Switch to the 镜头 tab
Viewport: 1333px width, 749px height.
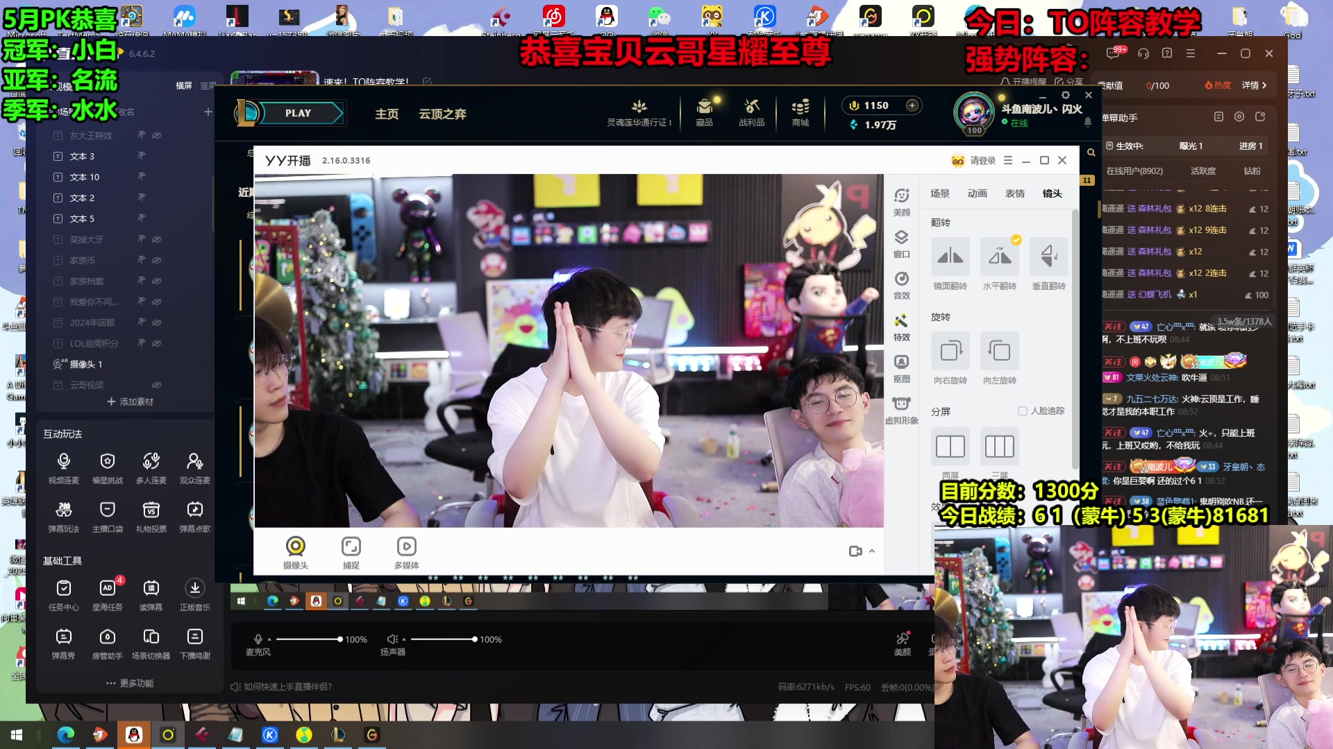pos(1053,193)
